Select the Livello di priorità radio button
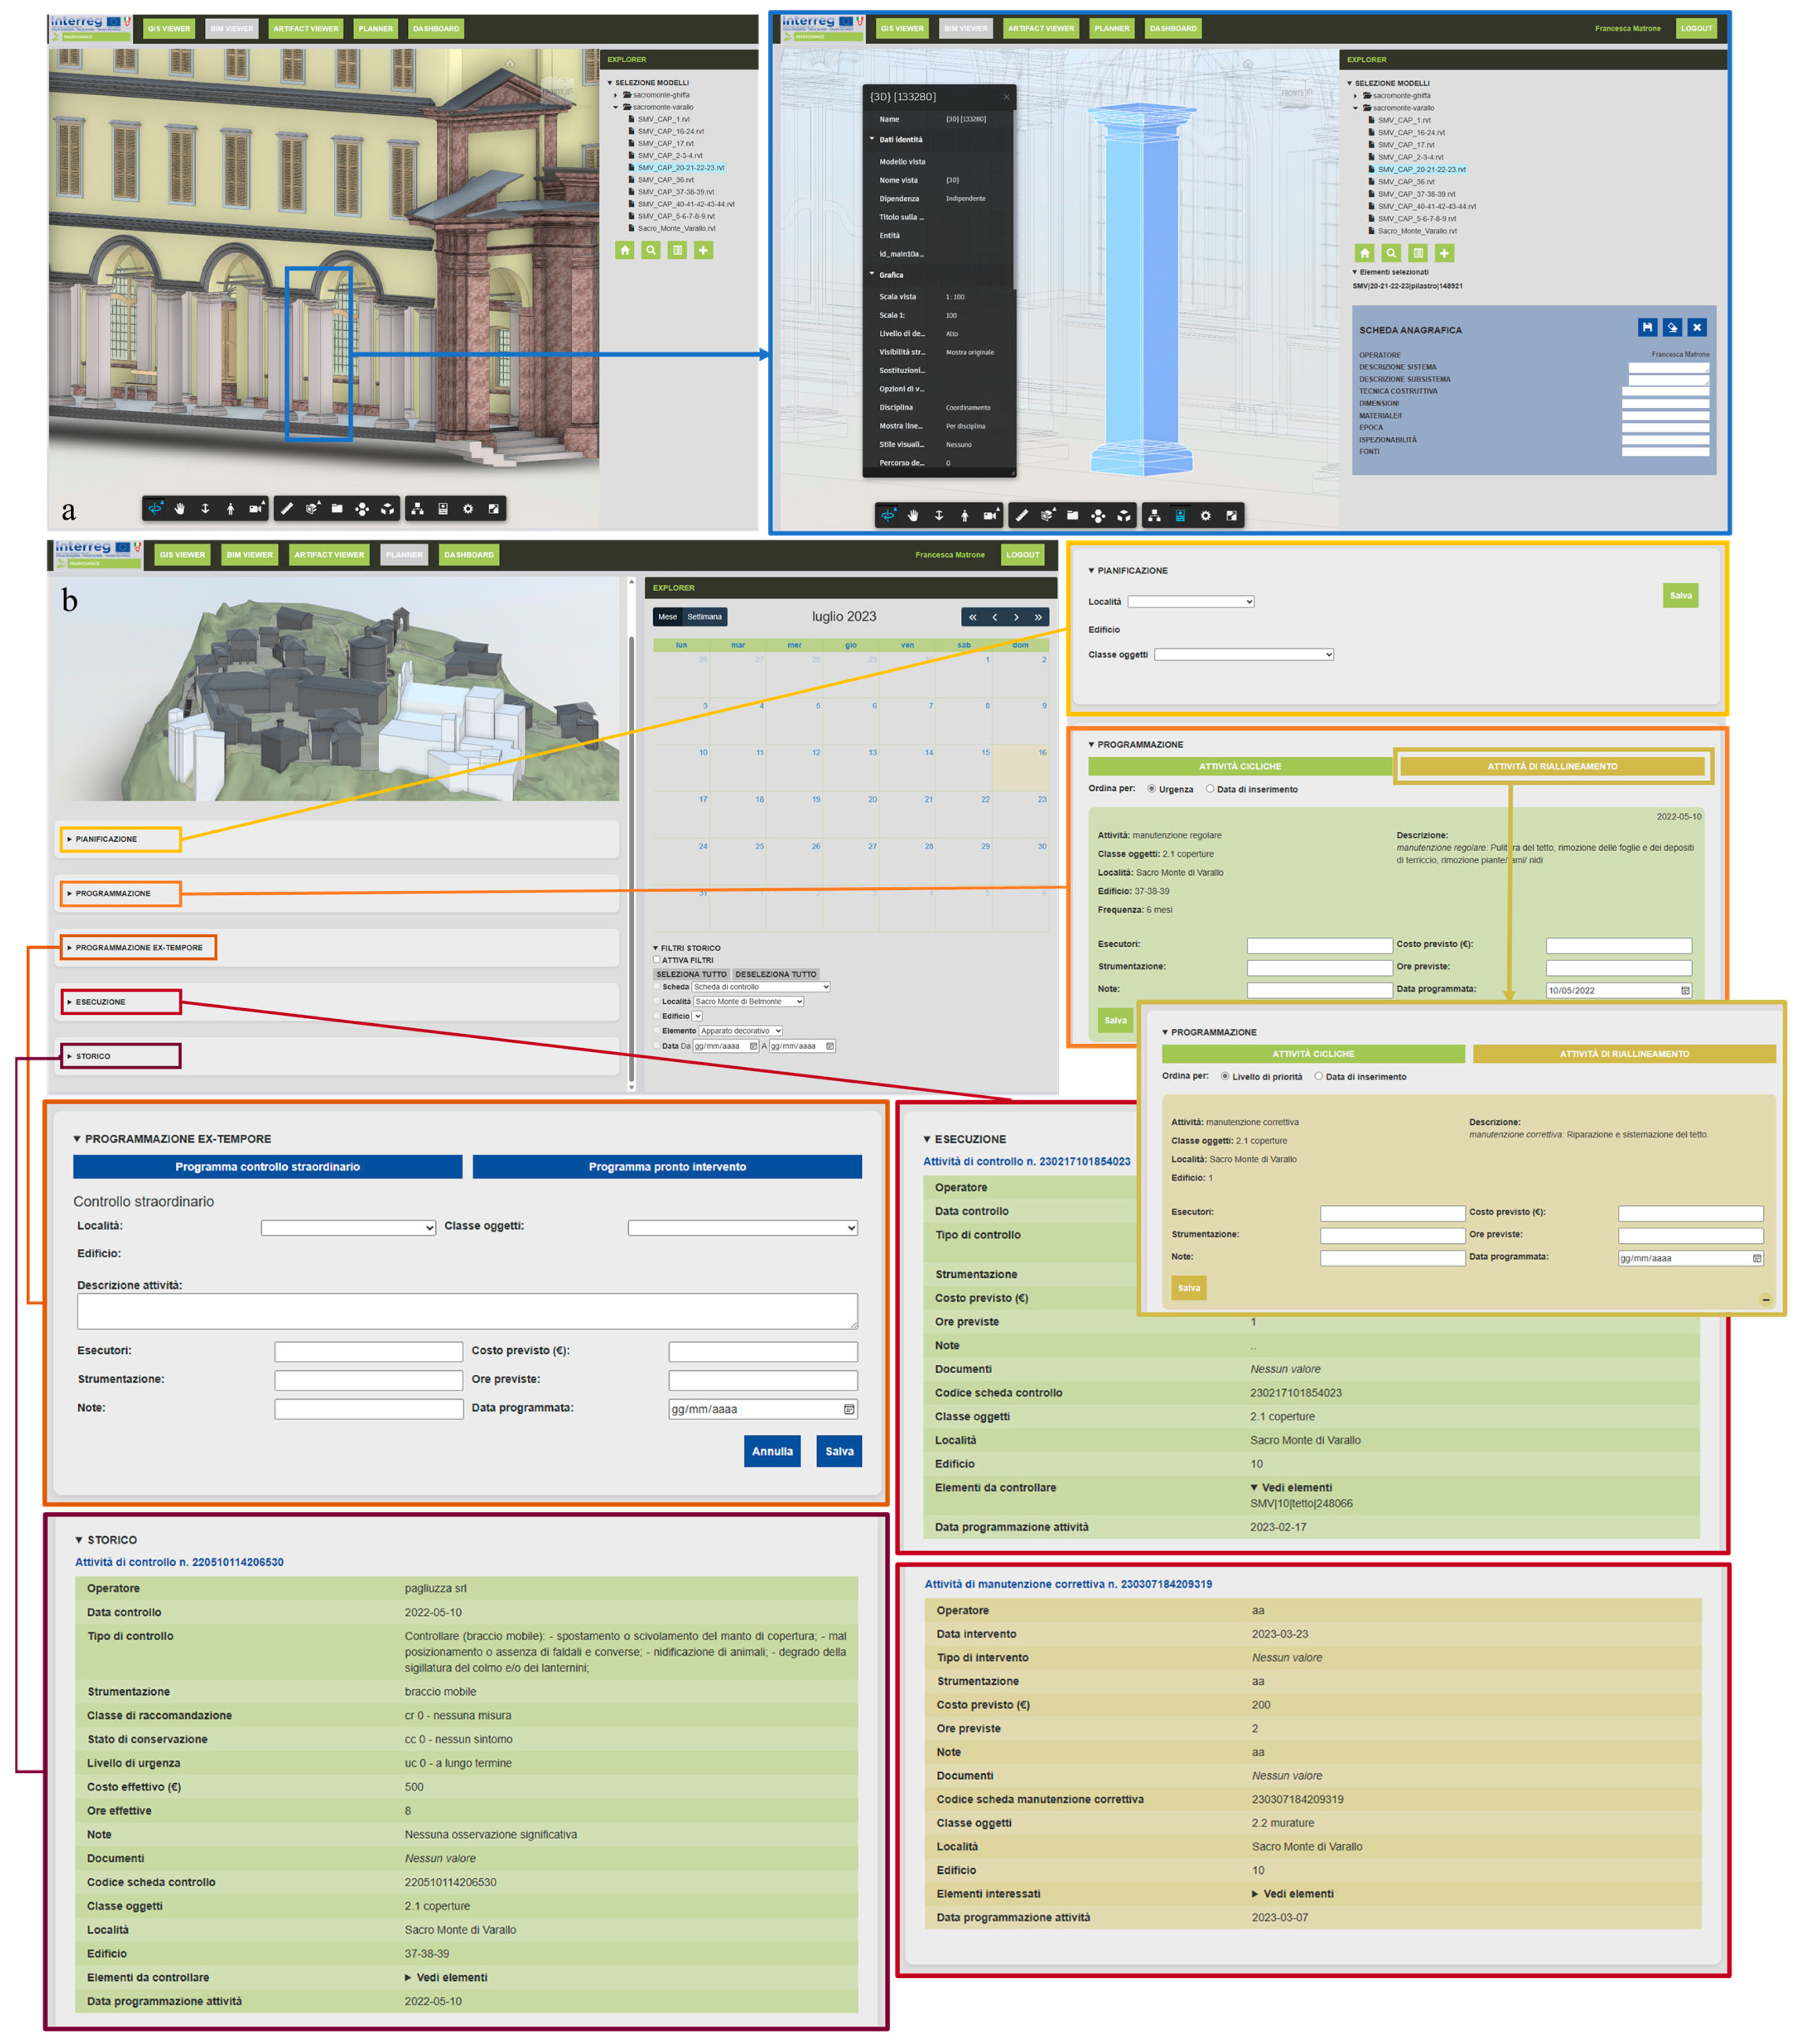This screenshot has width=1798, height=2044. [x=1225, y=1076]
